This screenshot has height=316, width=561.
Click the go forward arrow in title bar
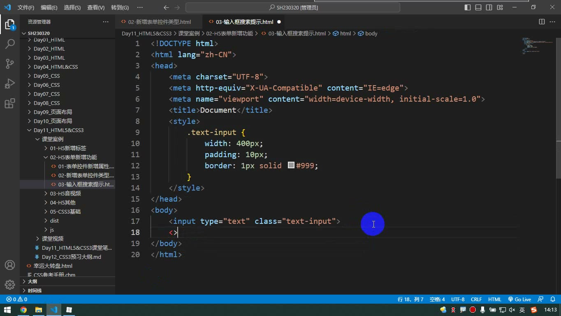pos(178,7)
